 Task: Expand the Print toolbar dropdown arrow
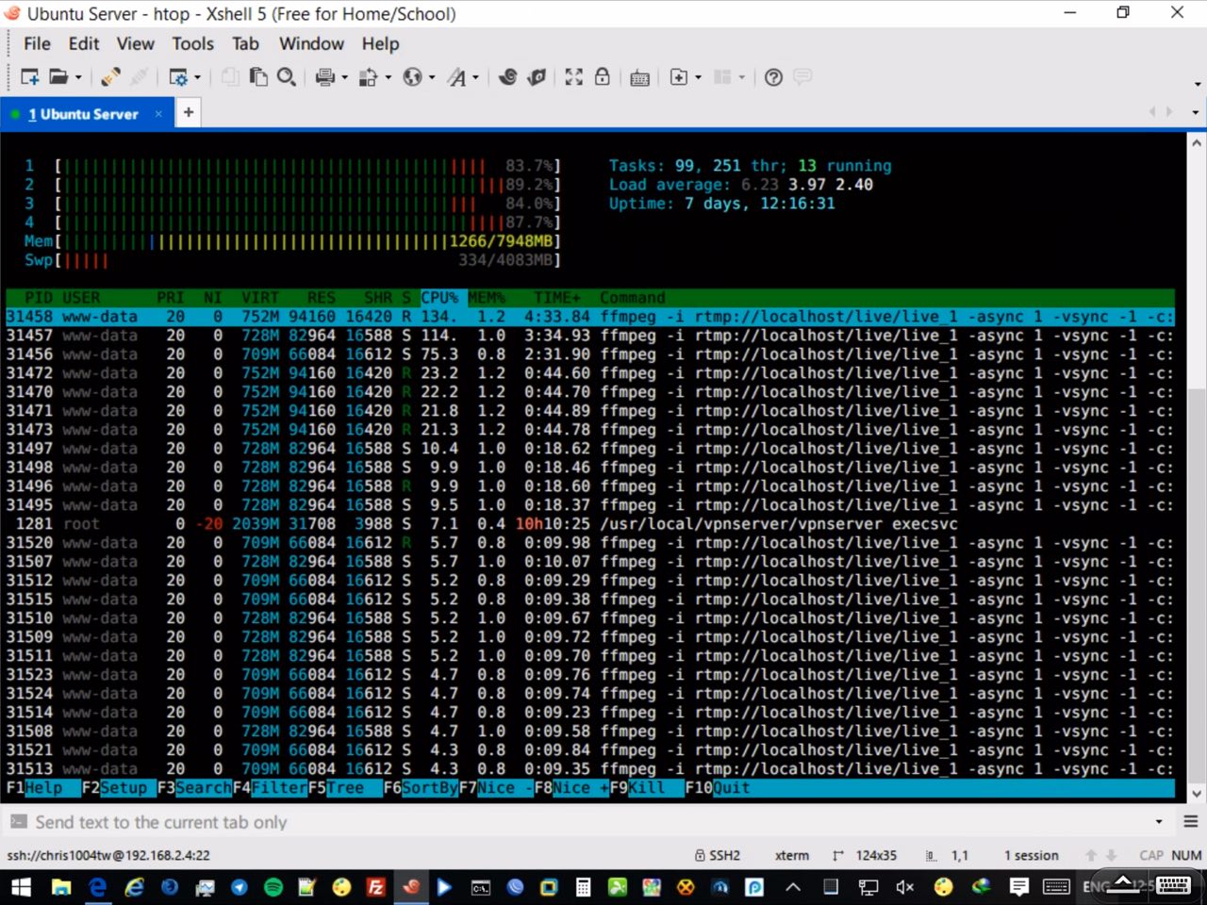tap(344, 78)
